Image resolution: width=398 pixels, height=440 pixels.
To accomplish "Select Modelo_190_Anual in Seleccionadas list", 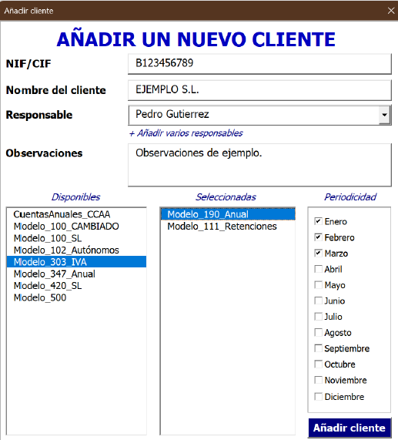I will pyautogui.click(x=228, y=214).
